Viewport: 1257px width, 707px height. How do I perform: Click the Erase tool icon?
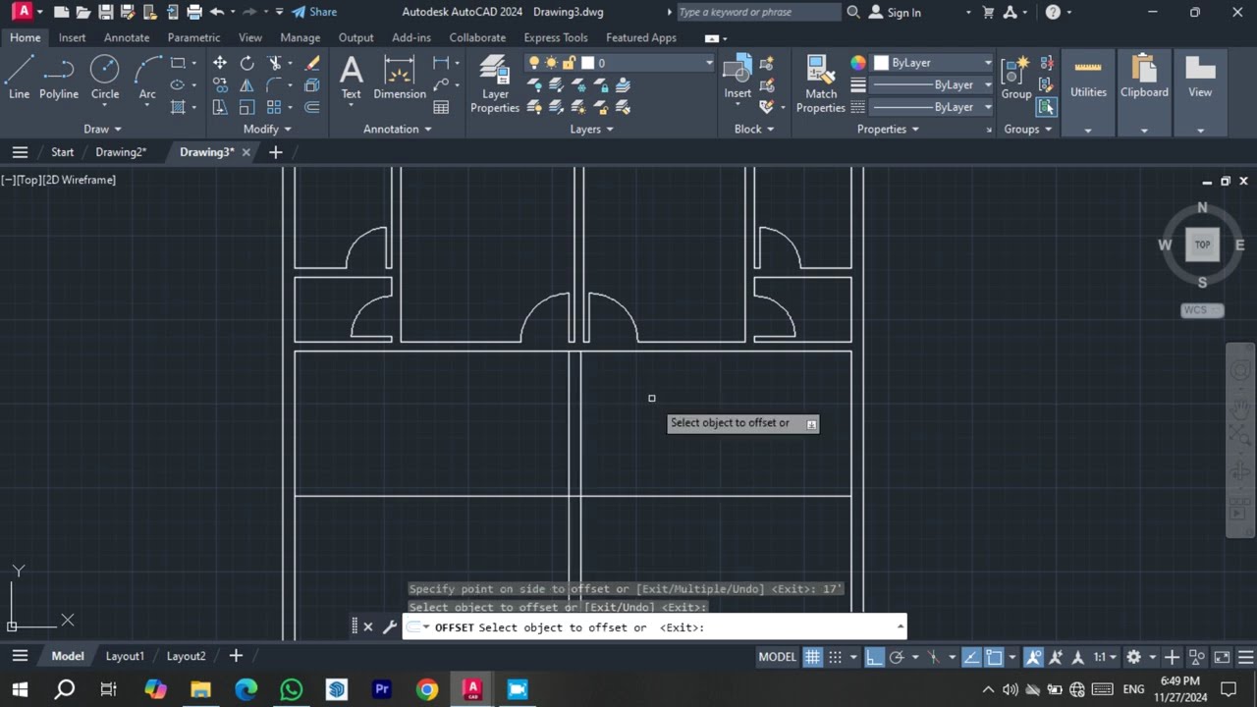312,63
